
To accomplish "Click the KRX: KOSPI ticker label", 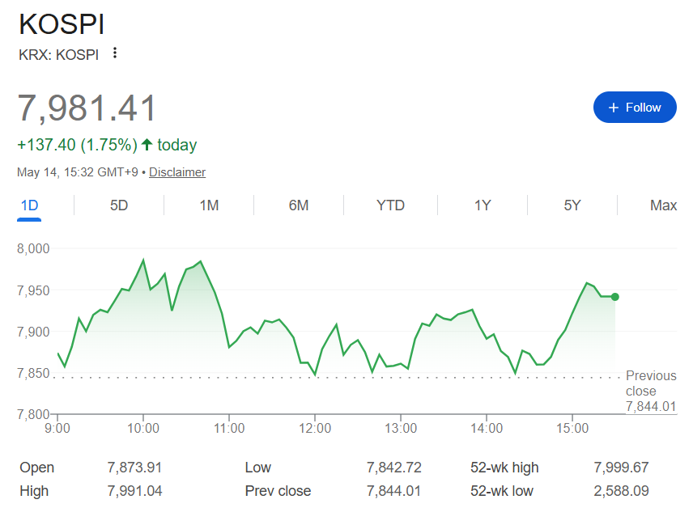I will click(x=58, y=55).
